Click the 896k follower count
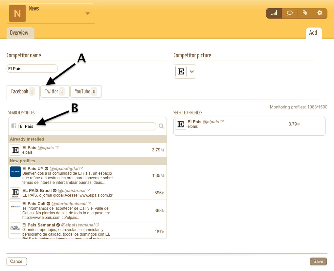The image size is (334, 271). (159, 193)
